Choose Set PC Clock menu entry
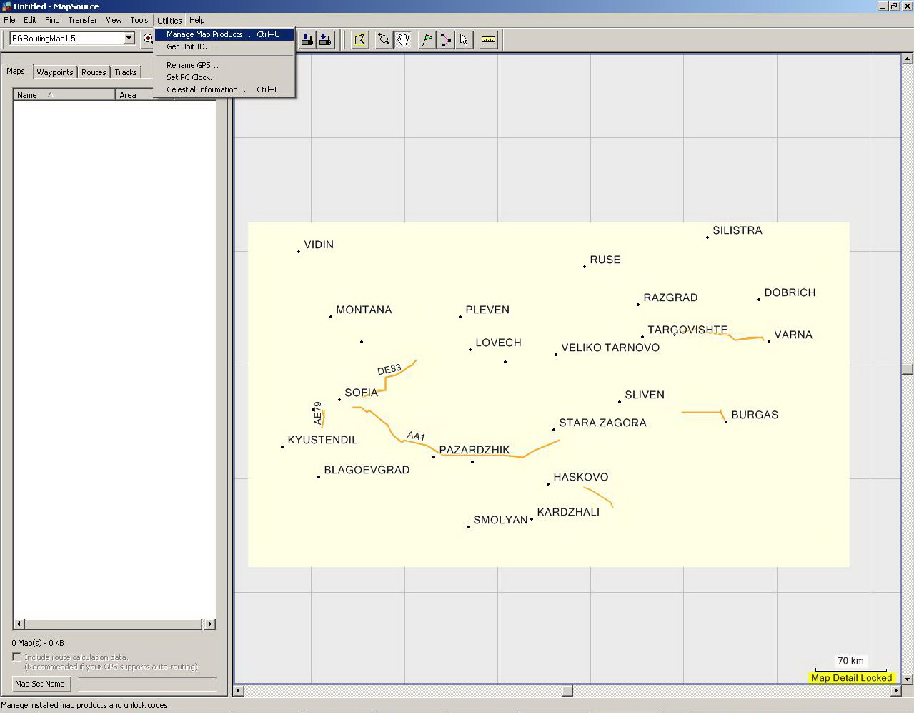The width and height of the screenshot is (914, 713). 224,77
